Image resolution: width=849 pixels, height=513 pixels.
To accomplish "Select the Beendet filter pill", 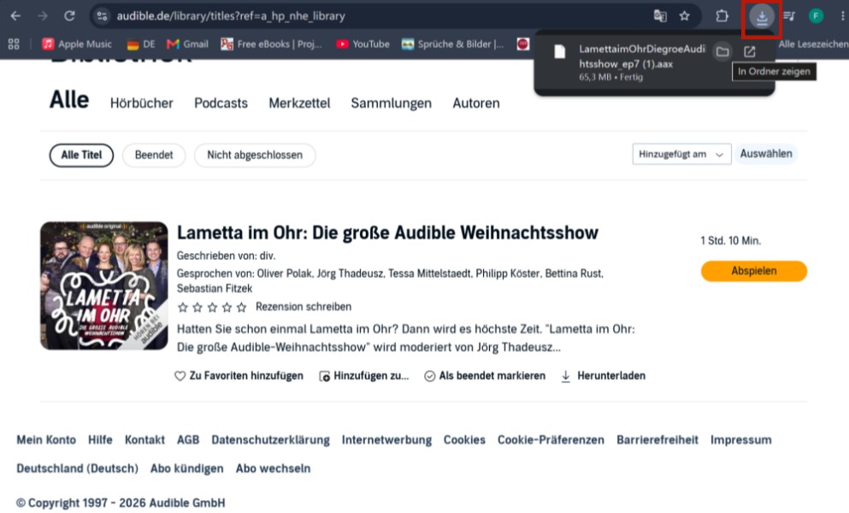I will point(154,156).
